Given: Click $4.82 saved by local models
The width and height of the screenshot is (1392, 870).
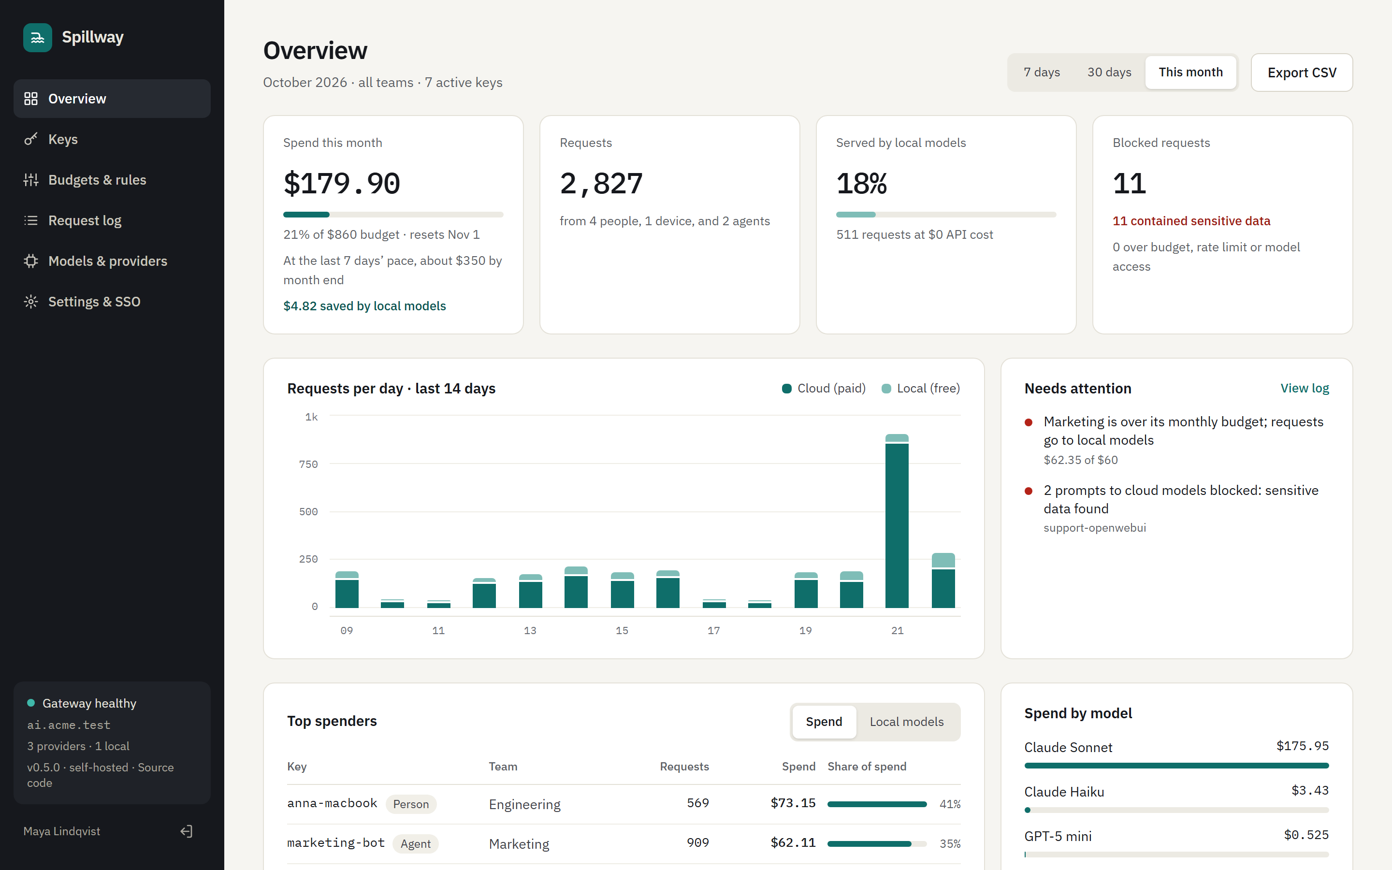Looking at the screenshot, I should pyautogui.click(x=365, y=306).
